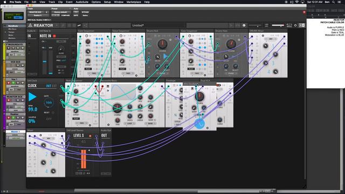Open the Marketplace menu
Image resolution: width=345 pixels, height=194 pixels.
point(134,2)
